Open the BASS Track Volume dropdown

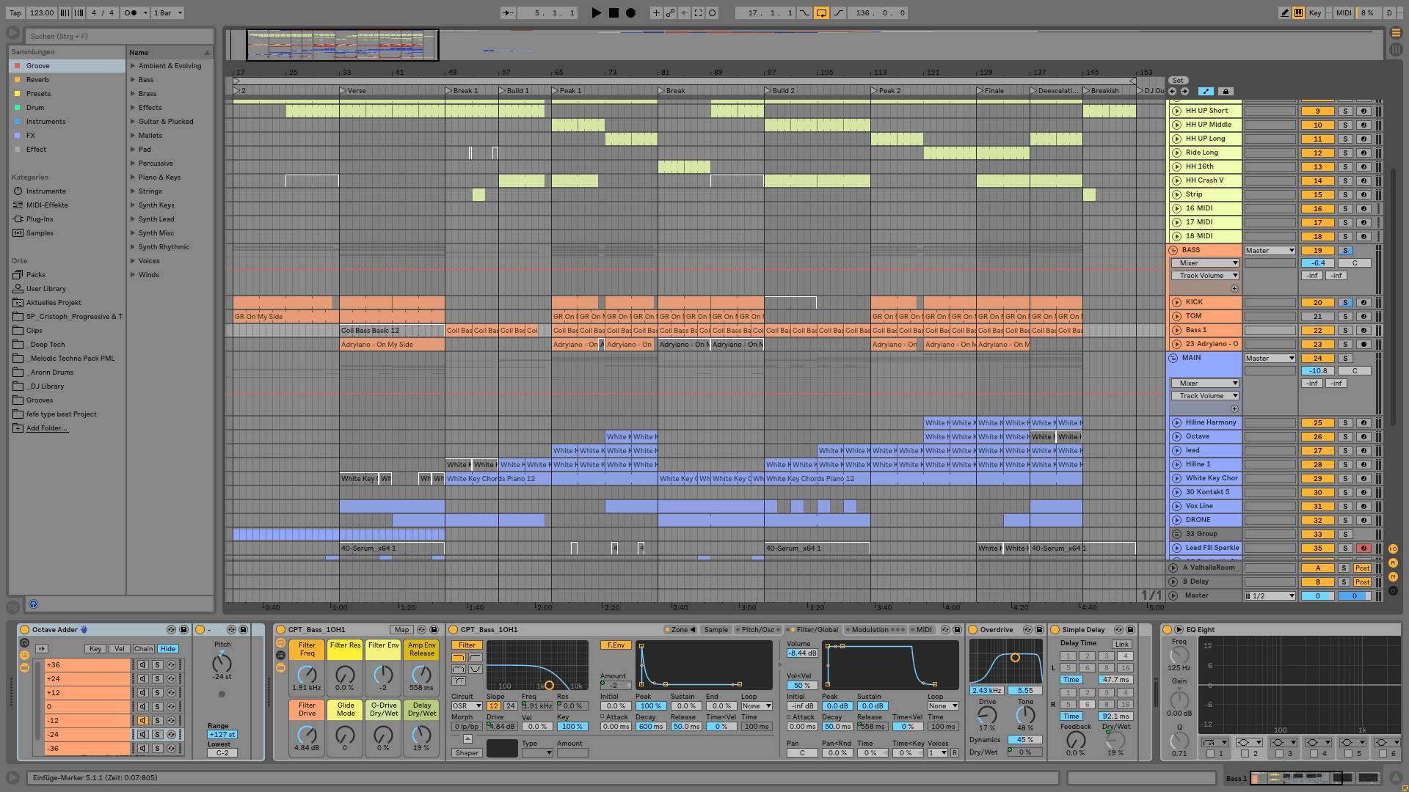[1205, 276]
